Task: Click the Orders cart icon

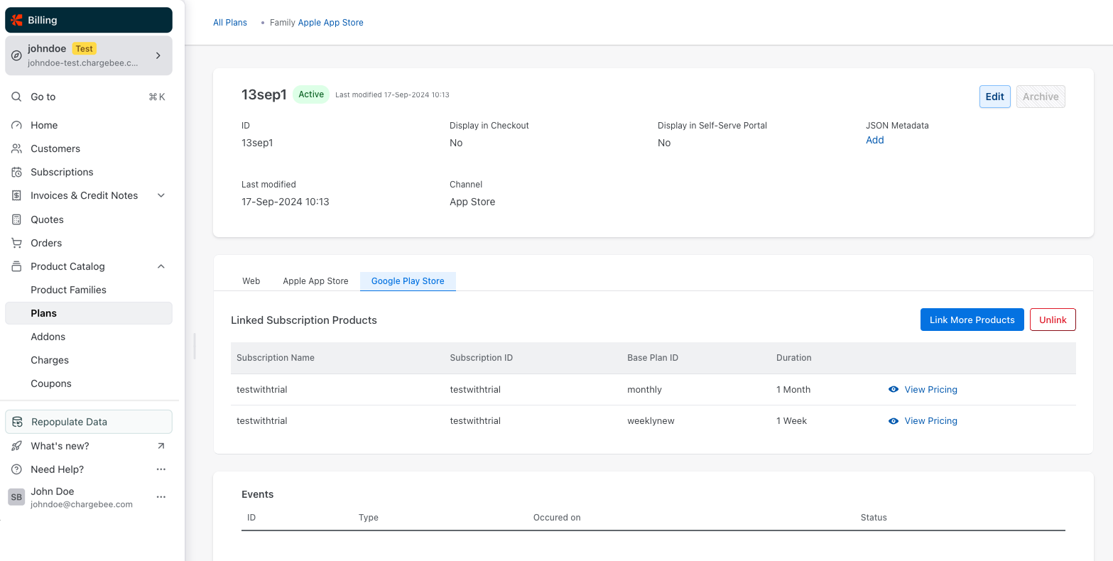Action: [16, 243]
